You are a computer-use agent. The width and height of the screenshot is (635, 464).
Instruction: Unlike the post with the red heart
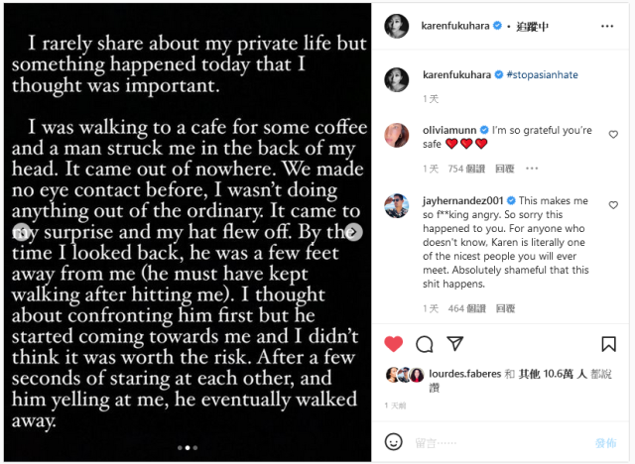point(394,344)
